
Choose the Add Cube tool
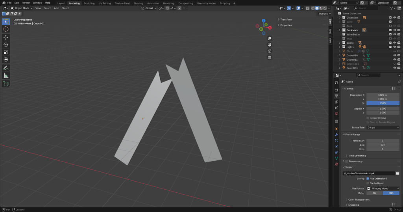(6, 84)
